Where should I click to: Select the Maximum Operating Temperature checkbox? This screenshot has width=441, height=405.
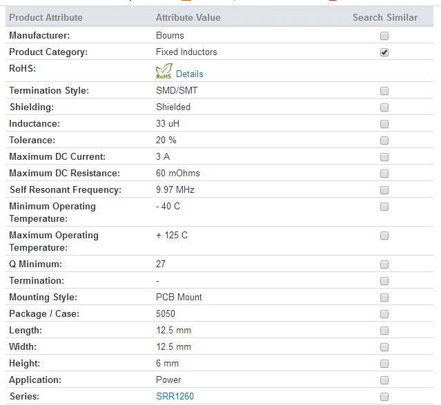pyautogui.click(x=384, y=236)
